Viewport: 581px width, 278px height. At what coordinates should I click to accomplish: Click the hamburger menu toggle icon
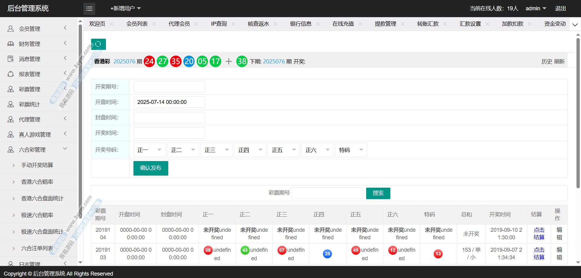click(x=89, y=9)
